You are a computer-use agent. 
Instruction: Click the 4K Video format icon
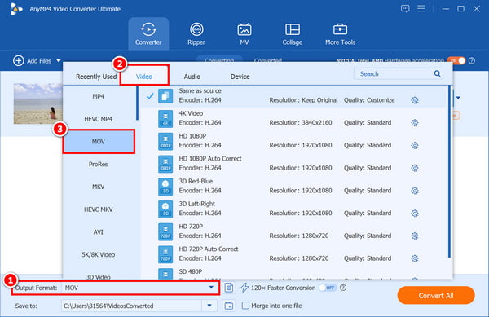click(165, 119)
